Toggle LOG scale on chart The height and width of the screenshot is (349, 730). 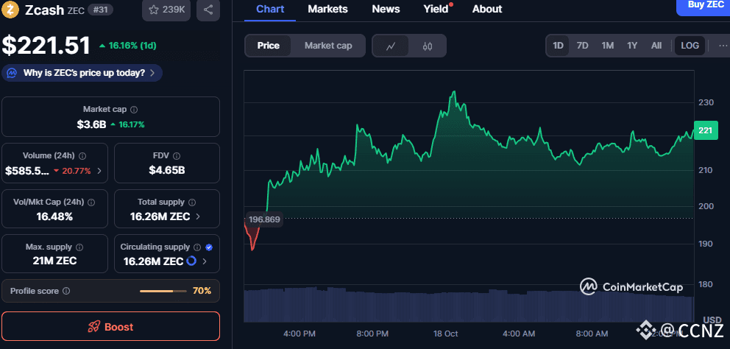(x=690, y=46)
